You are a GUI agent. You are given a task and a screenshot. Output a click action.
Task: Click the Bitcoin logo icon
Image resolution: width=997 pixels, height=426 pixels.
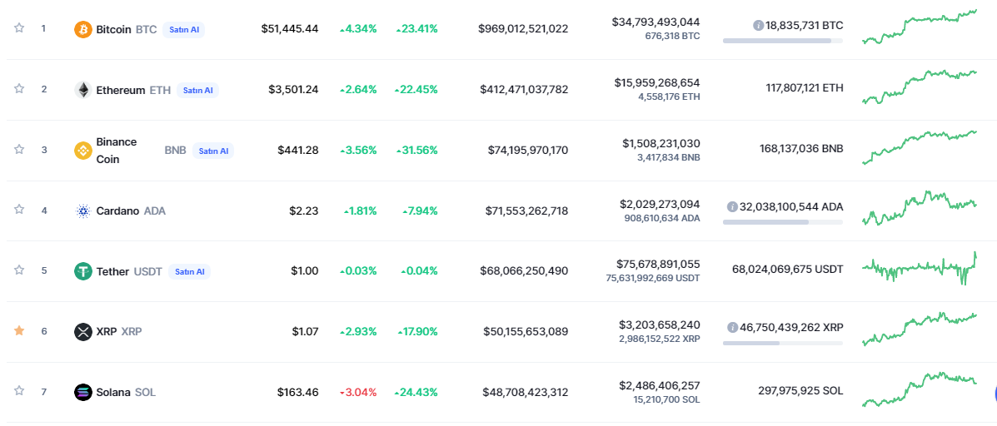coord(83,29)
